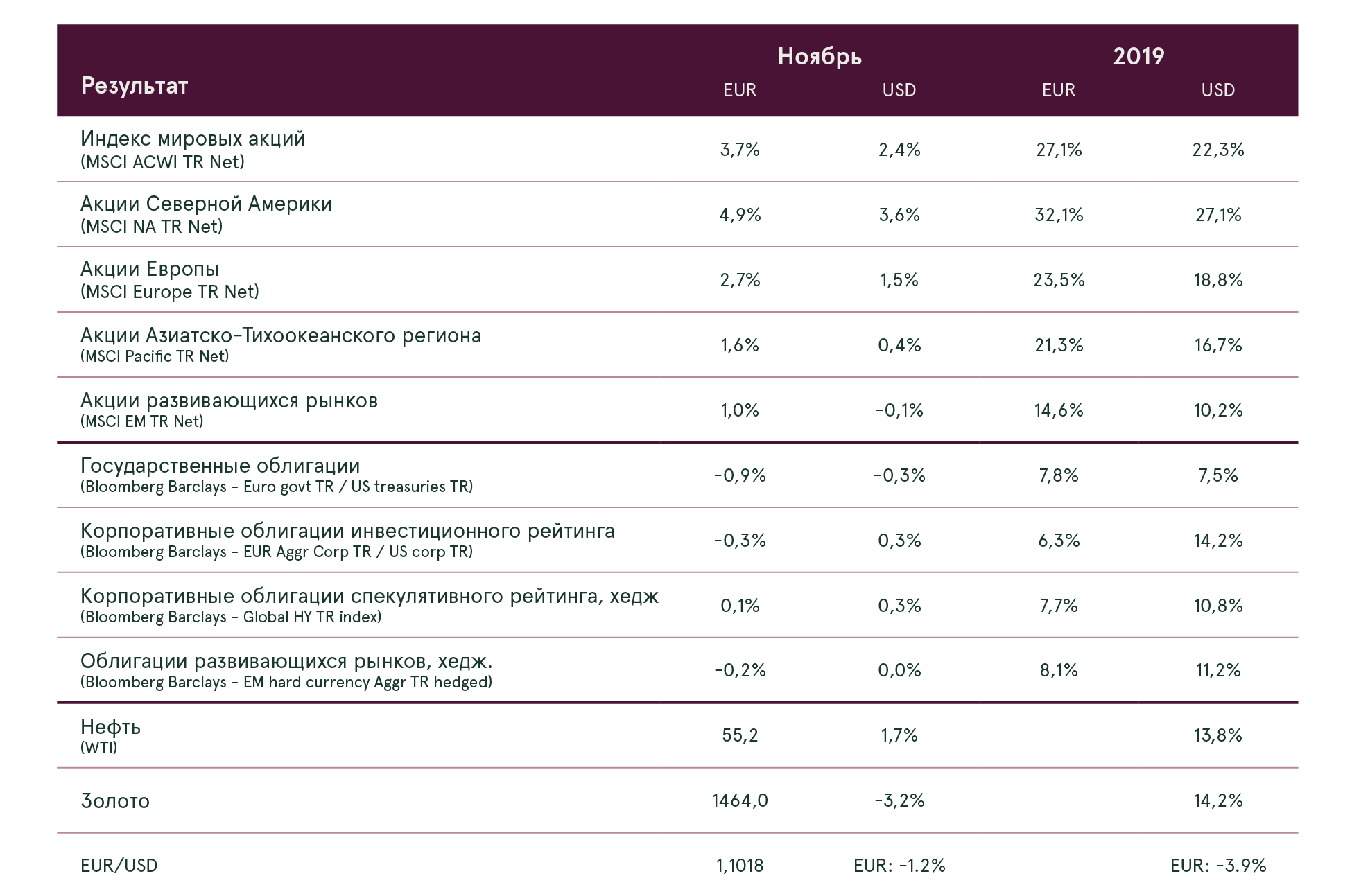Click Pacific equities November EUR value 1,6%

point(740,346)
